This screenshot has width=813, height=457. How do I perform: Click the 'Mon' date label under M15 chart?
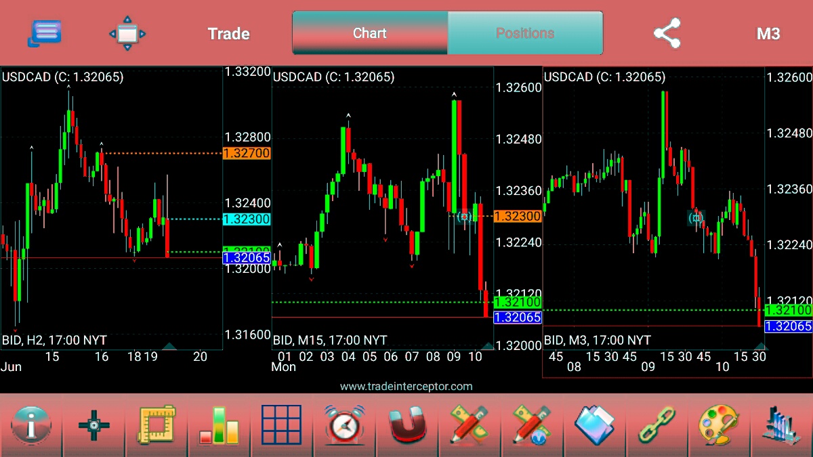click(284, 367)
